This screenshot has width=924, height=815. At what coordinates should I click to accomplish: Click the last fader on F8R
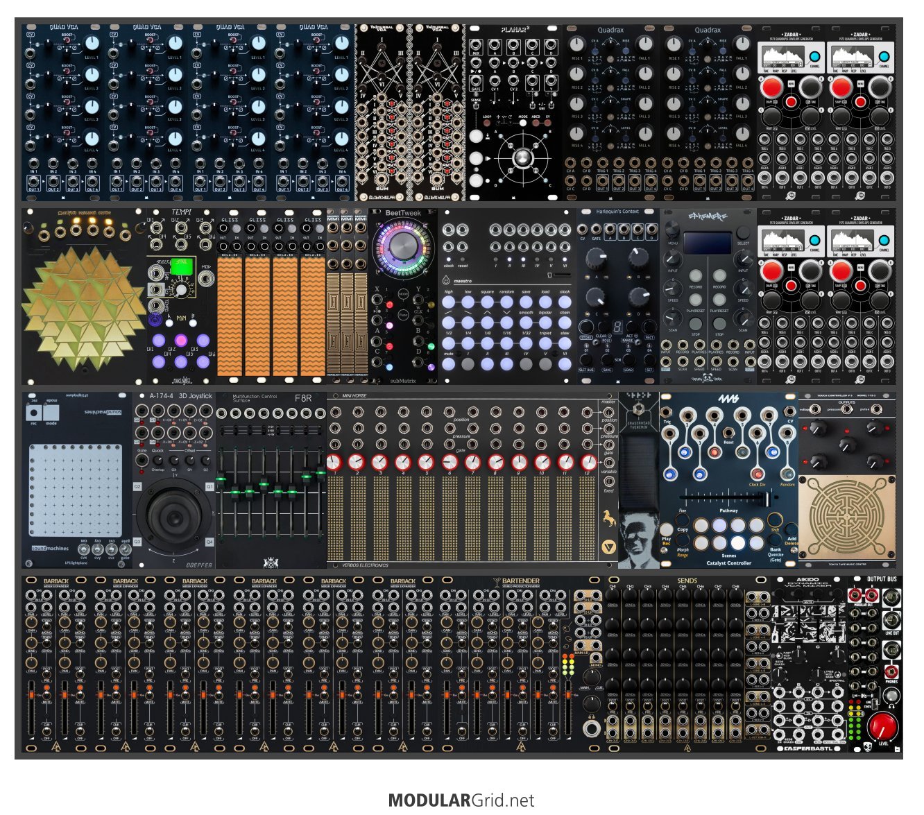coord(321,473)
